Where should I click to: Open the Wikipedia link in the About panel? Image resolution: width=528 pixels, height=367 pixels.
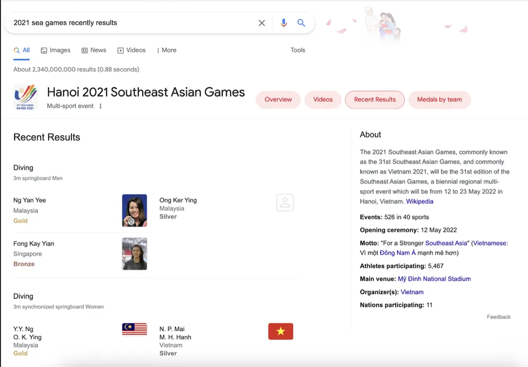[x=420, y=201]
